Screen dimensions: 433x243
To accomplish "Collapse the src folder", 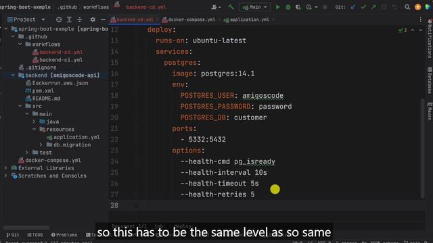I will 20,106.
